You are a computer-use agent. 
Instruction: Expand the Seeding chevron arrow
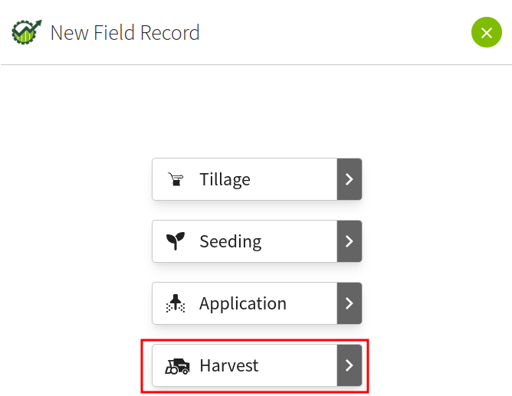[349, 241]
